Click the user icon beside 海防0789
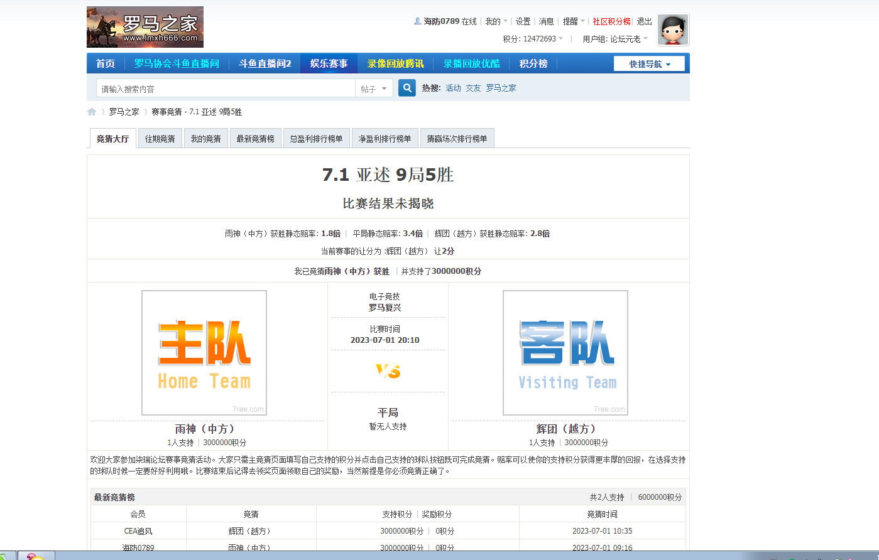The width and height of the screenshot is (879, 560). pos(417,21)
